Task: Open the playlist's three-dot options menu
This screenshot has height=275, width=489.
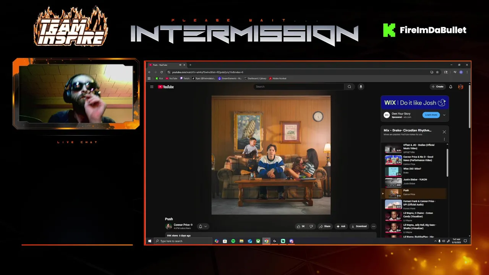Action: (x=444, y=139)
